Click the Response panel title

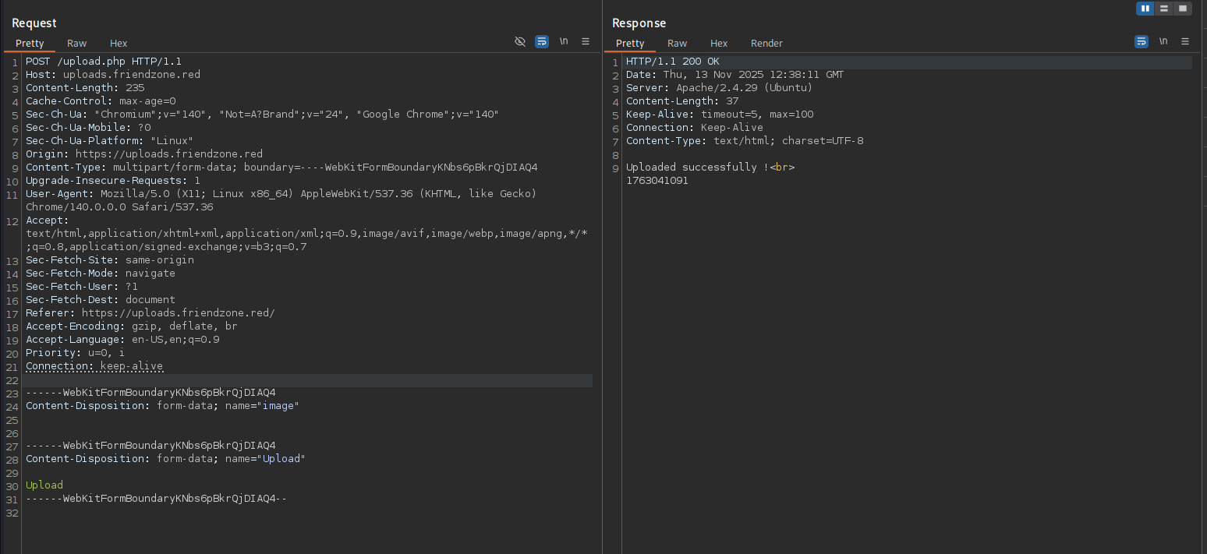[639, 23]
